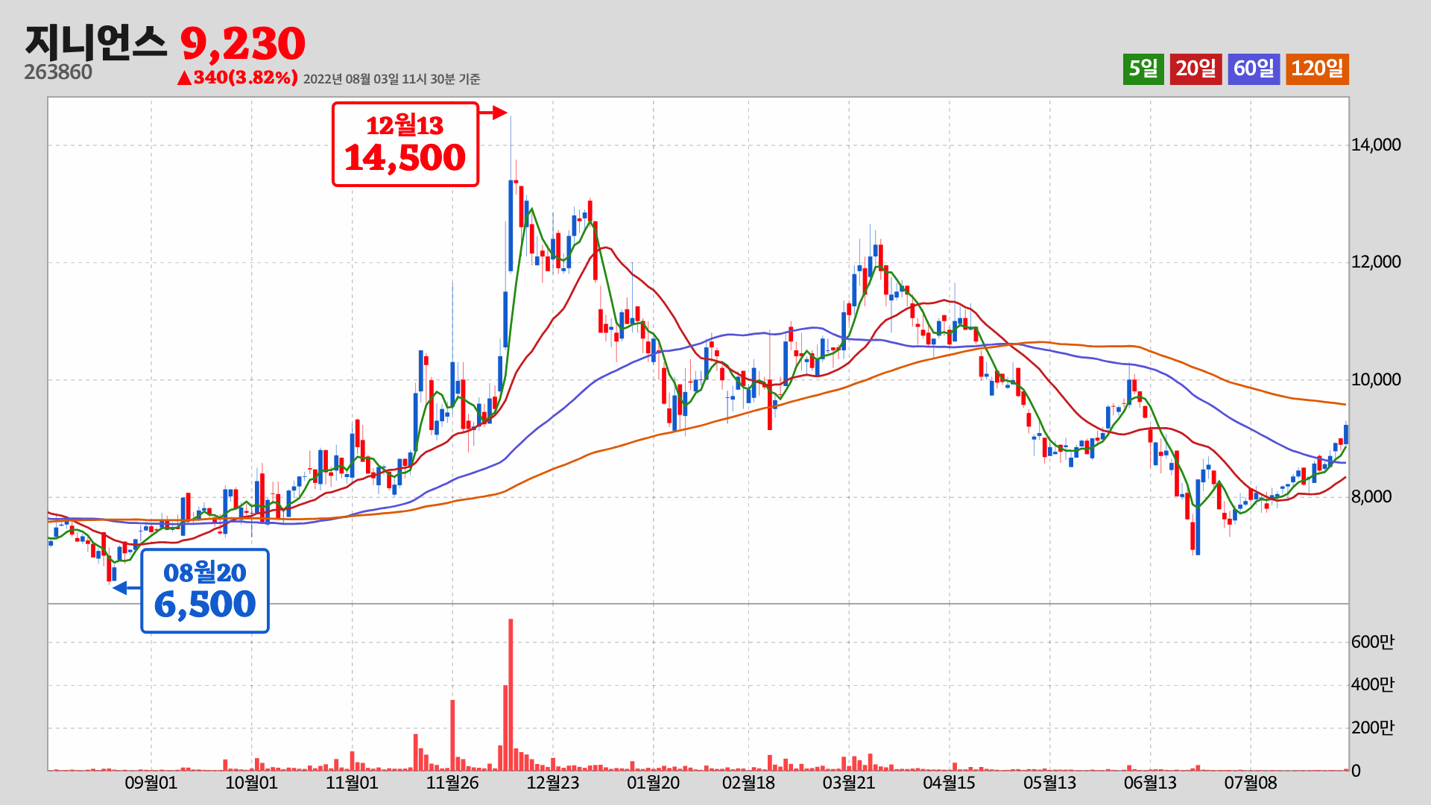Click the 03월21 date axis label
This screenshot has height=805, width=1431.
click(x=849, y=783)
